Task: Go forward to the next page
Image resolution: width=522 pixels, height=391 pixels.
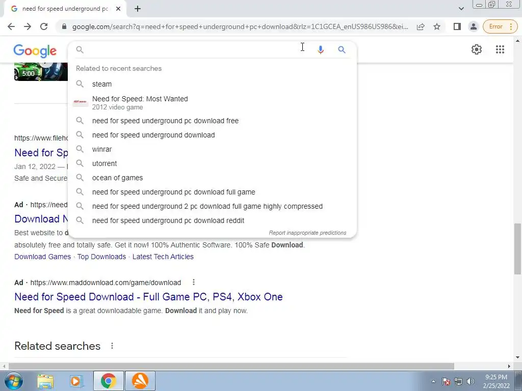Action: (28, 26)
